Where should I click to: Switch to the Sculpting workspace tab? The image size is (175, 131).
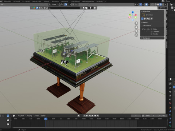(16, 1)
